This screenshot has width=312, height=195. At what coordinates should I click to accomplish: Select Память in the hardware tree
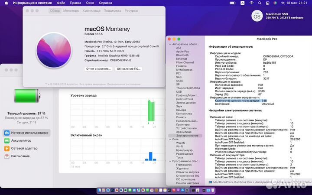(181, 117)
